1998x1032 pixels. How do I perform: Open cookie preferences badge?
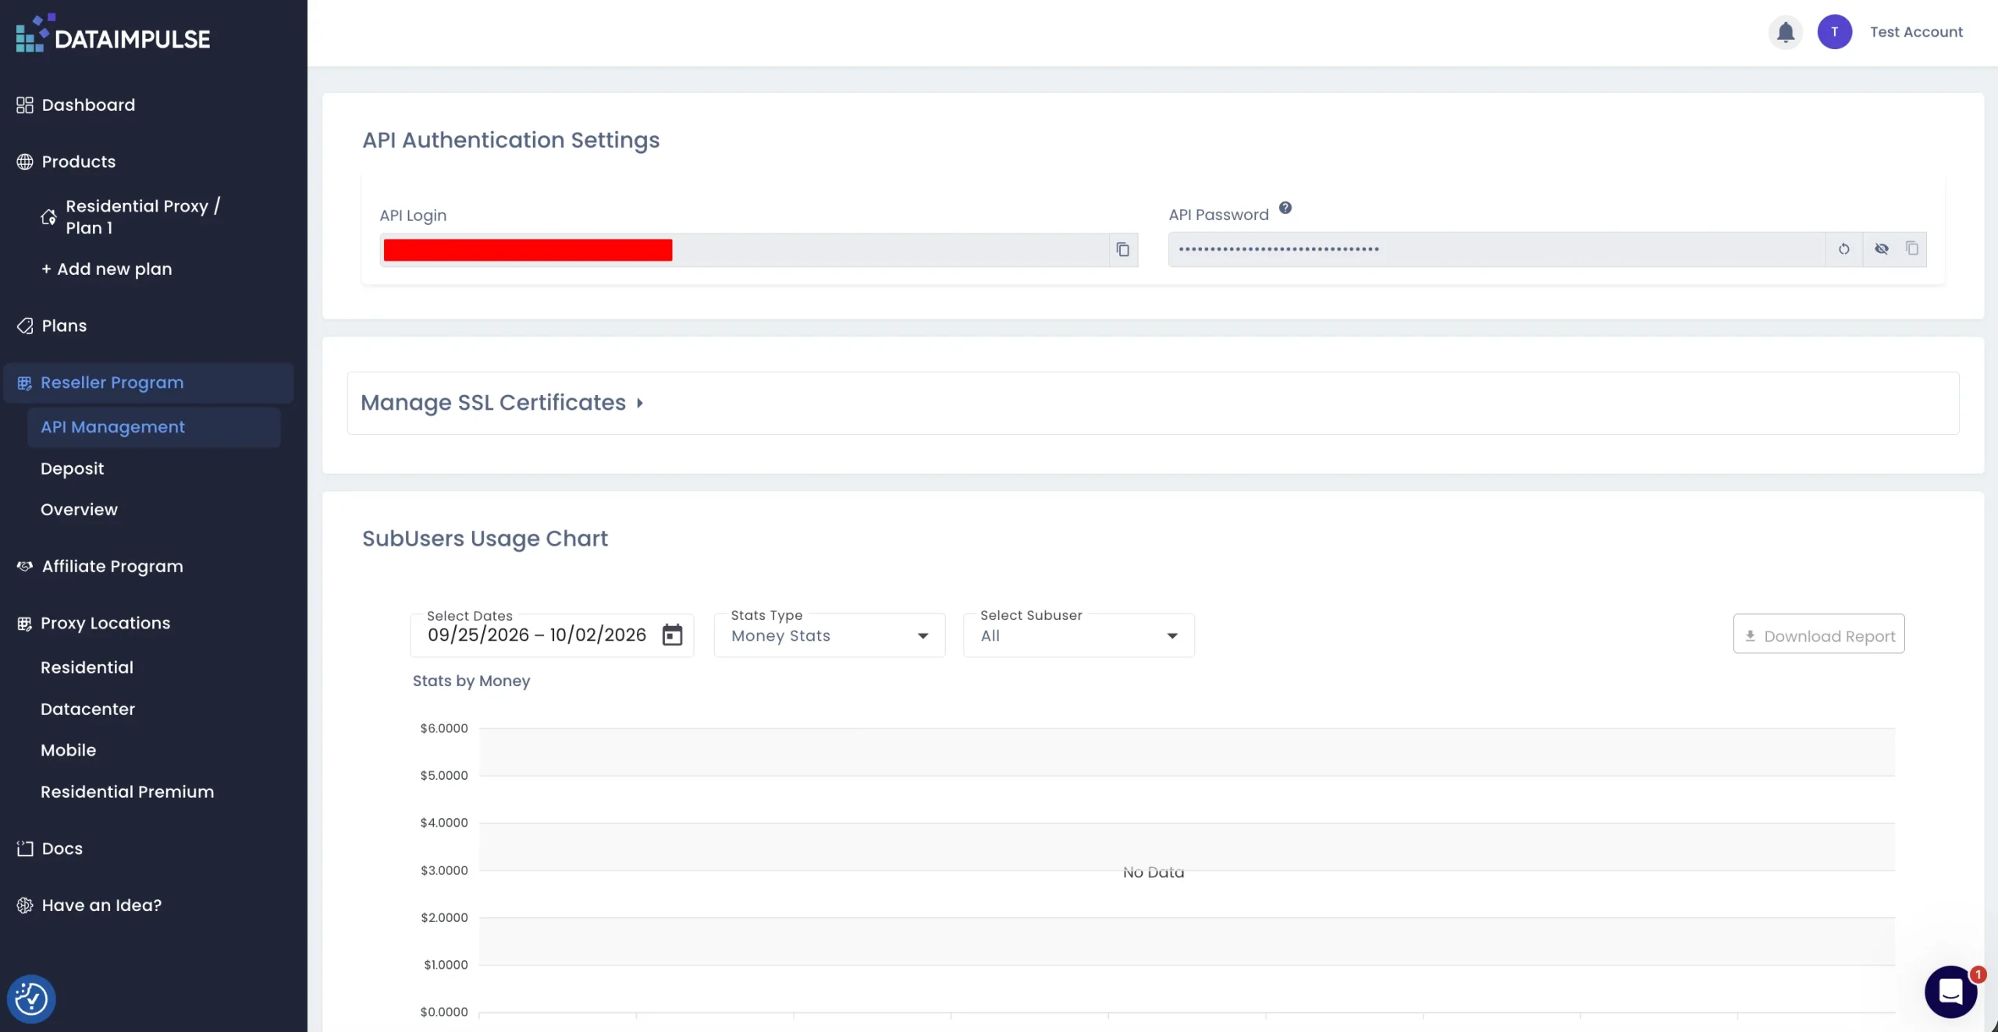(31, 998)
